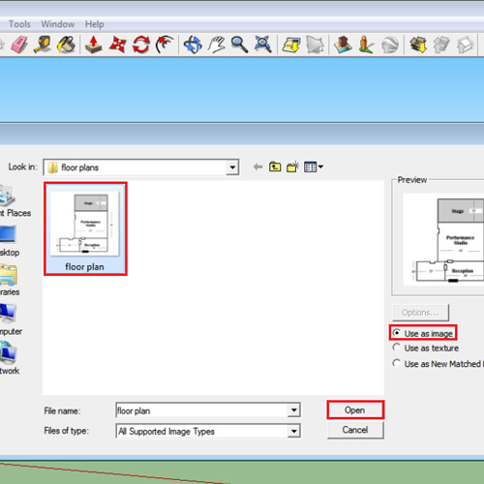Expand the Files of type dropdown

pyautogui.click(x=293, y=431)
